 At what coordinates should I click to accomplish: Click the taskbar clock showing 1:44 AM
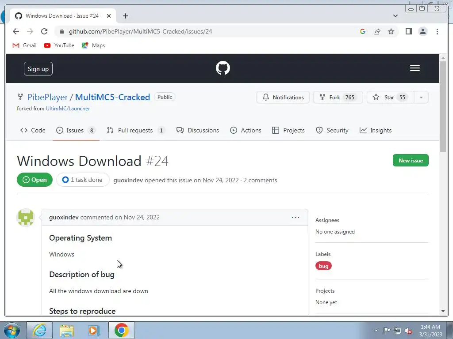tap(430, 331)
